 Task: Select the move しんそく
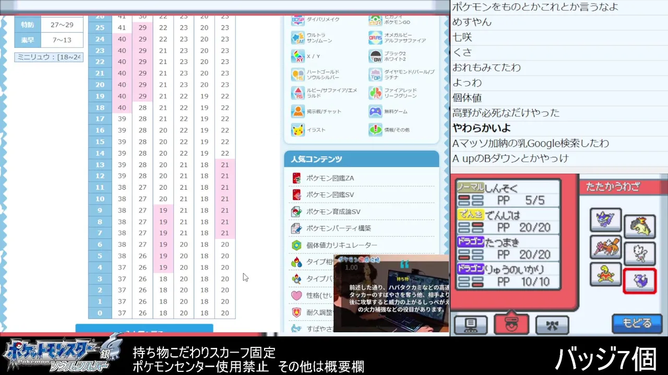(x=507, y=194)
